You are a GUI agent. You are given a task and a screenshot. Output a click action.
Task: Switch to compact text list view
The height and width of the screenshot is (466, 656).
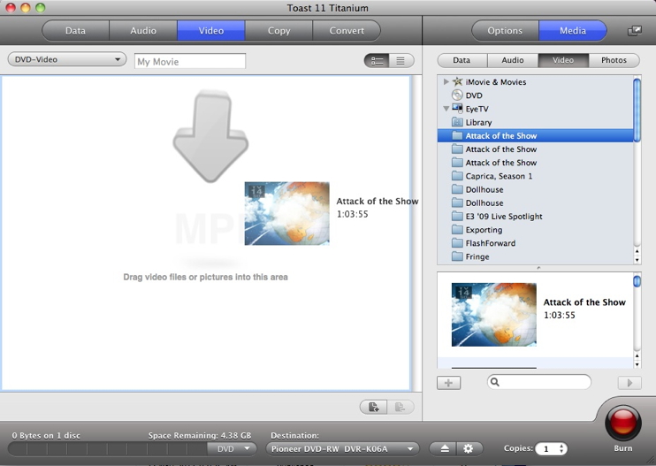pyautogui.click(x=401, y=61)
